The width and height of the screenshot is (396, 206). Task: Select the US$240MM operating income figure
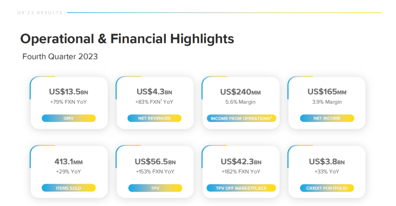click(241, 92)
